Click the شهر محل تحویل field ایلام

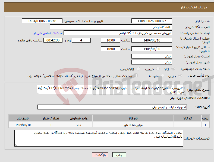(x=152, y=62)
